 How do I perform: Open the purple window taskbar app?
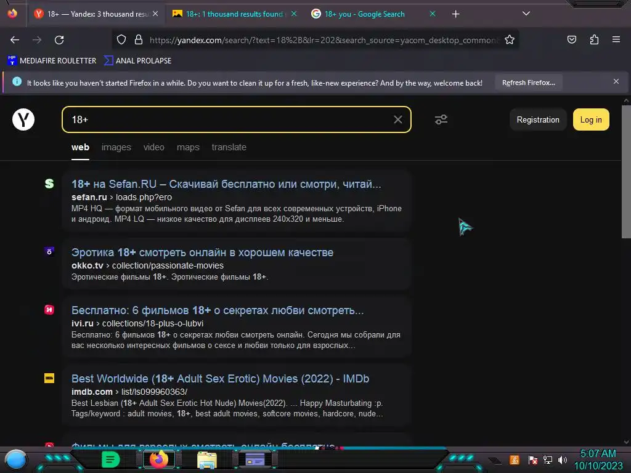point(255,459)
